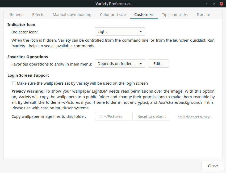Go to Manual downloading tab

[x=72, y=15]
